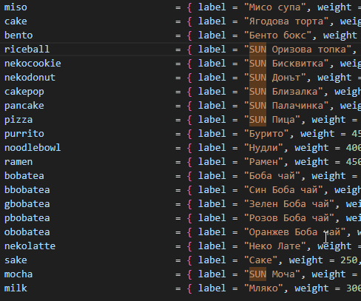The height and width of the screenshot is (301, 361).
Task: Click highlighted "SUN" on mocha line
Action: [x=257, y=274]
